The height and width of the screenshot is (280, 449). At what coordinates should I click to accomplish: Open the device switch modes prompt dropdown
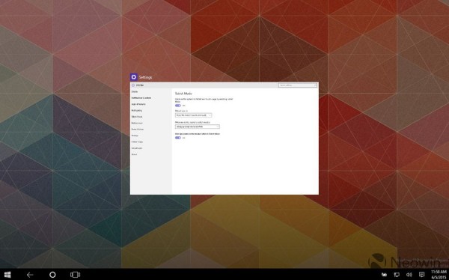pos(198,127)
